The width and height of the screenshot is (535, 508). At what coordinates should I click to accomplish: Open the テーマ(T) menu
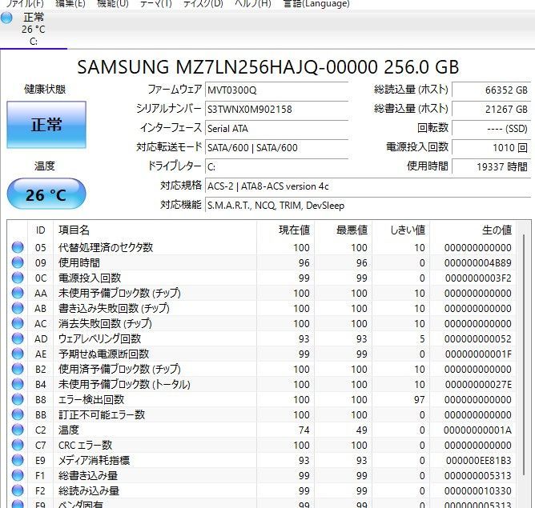pos(156,4)
